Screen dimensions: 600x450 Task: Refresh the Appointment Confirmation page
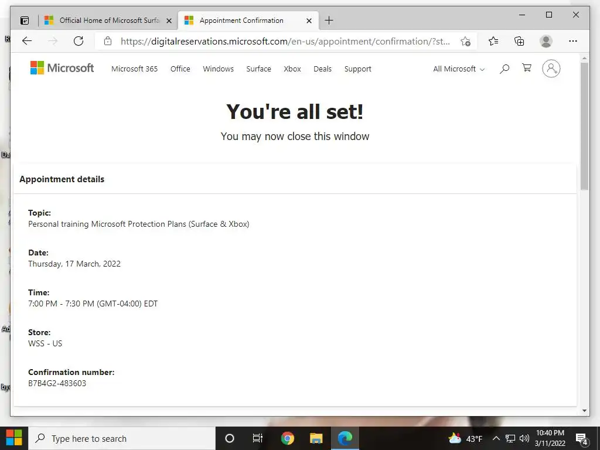79,41
